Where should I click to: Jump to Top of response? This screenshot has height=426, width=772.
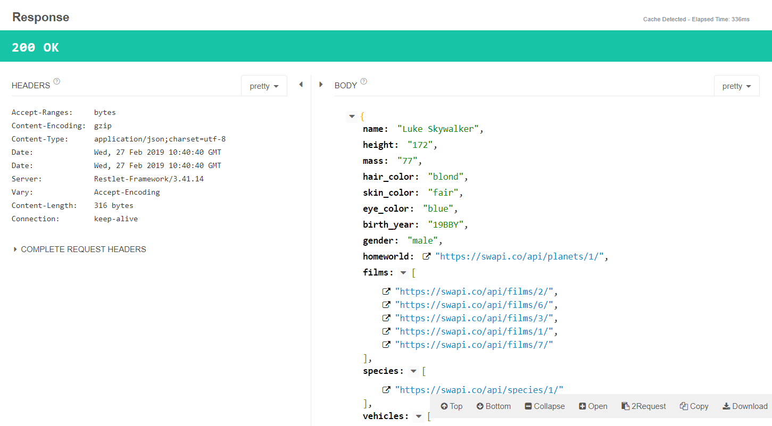(451, 406)
